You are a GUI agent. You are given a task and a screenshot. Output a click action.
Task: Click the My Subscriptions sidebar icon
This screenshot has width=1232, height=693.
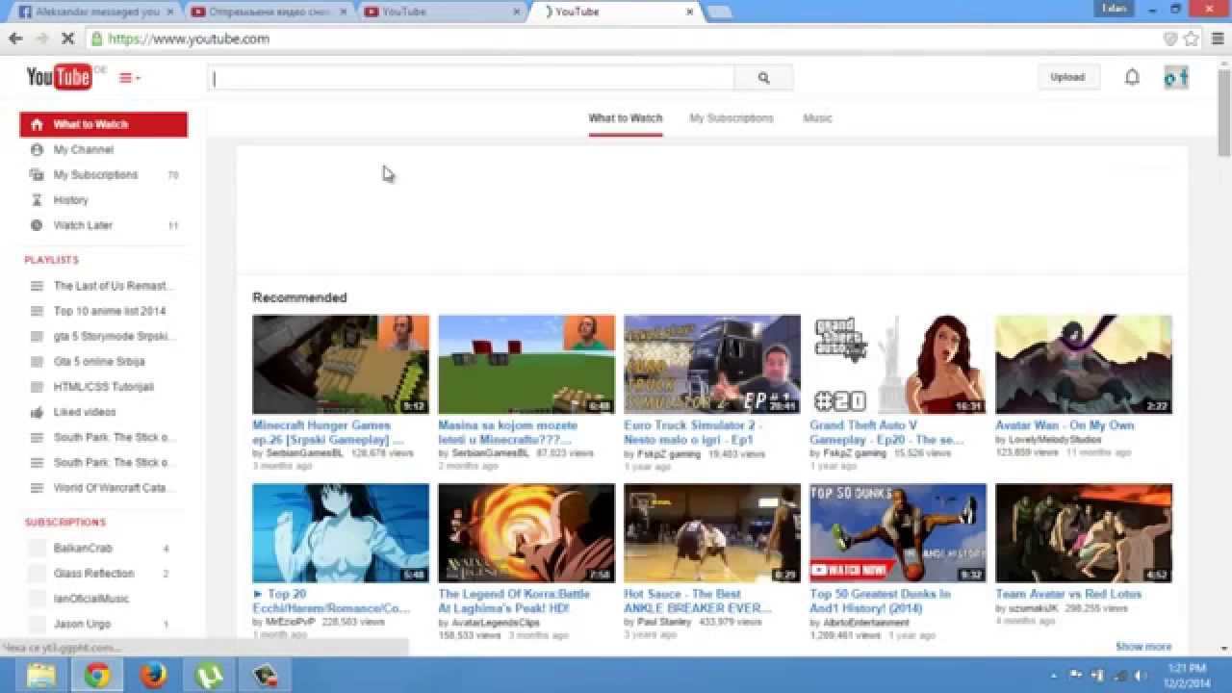37,175
